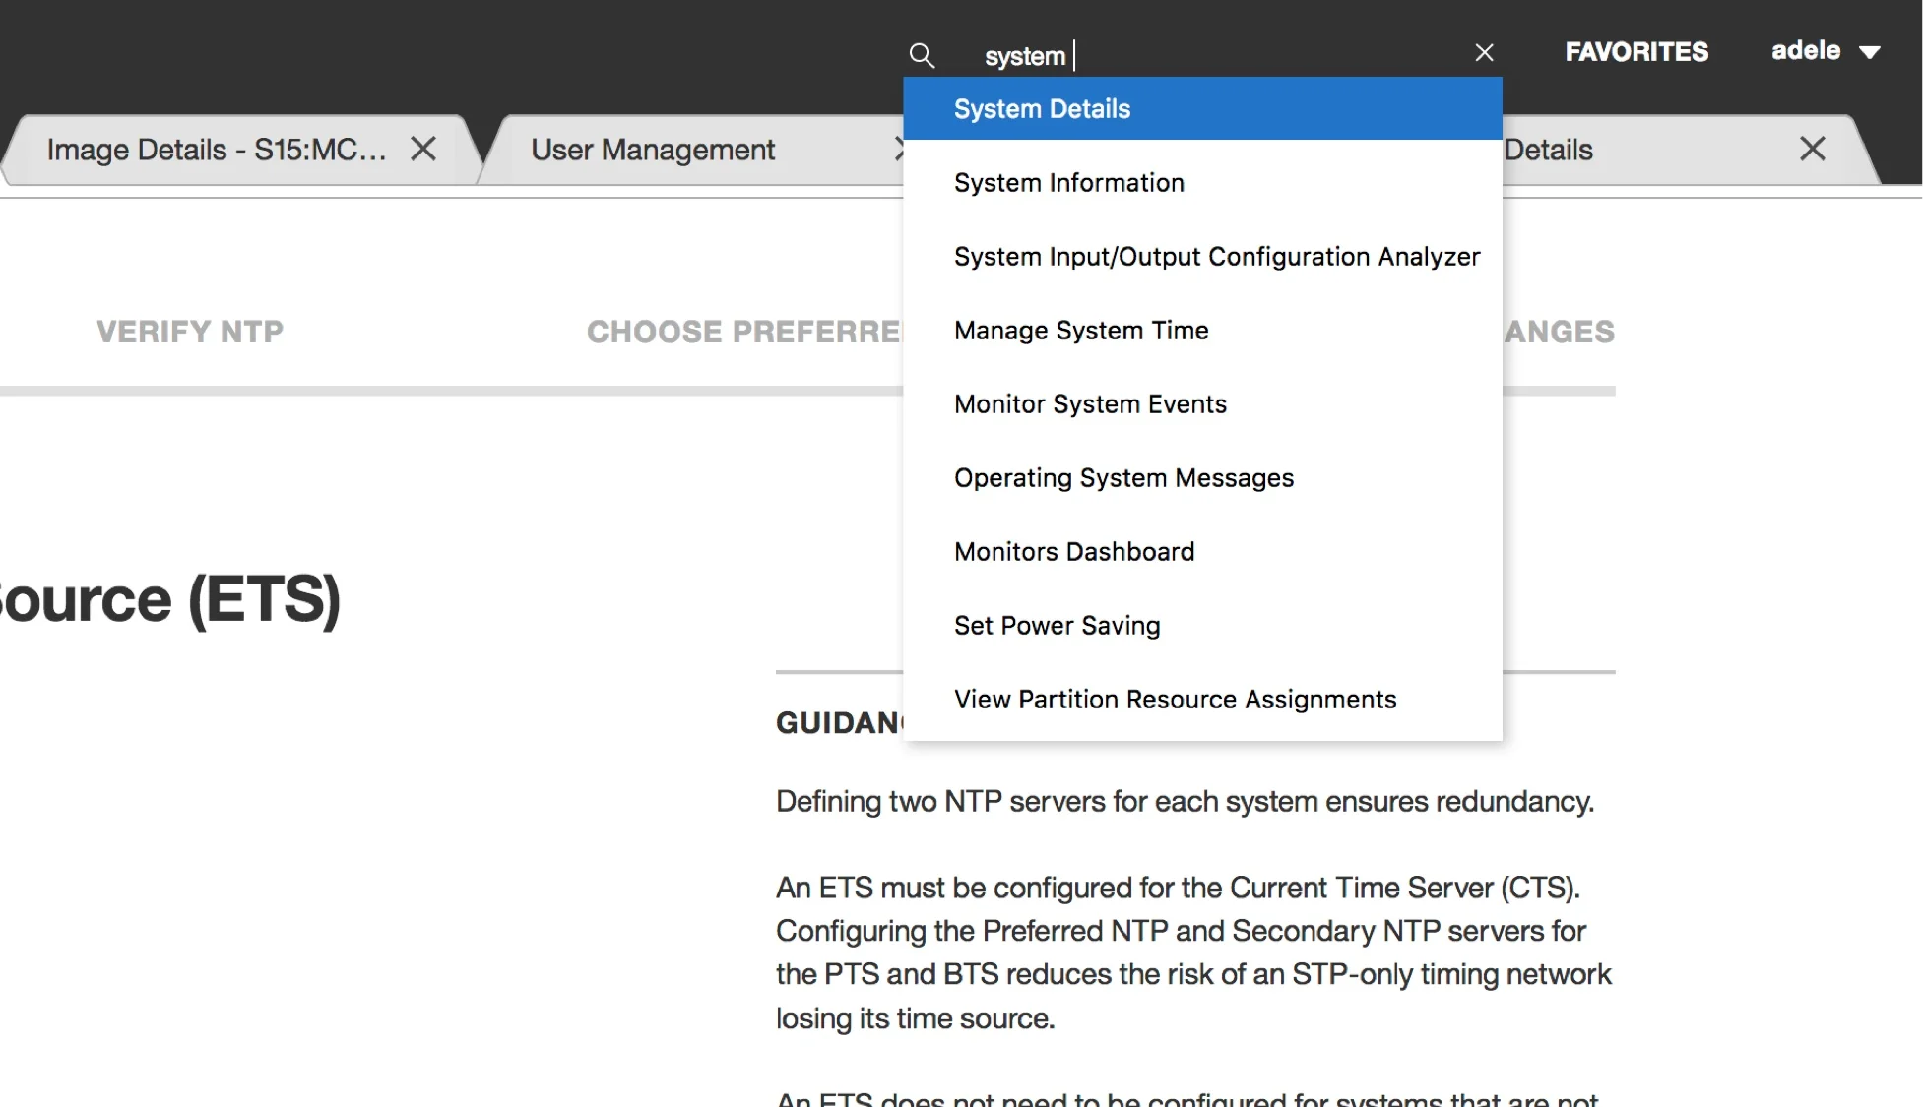Open the adele user dropdown

pos(1826,51)
